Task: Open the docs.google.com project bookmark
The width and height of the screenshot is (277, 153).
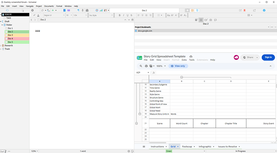Action: (145, 31)
